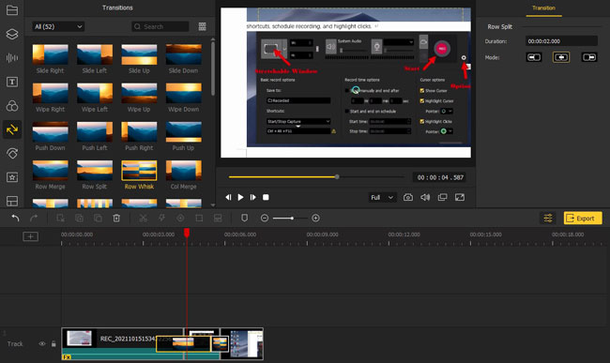
Task: Toggle the transitions grid view icon
Action: 203,26
